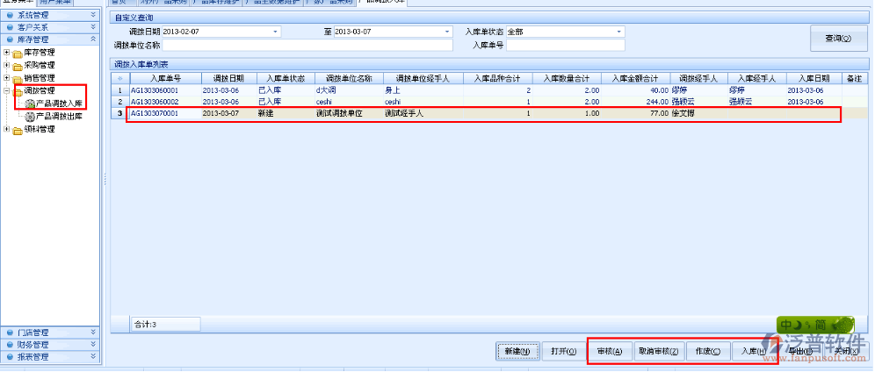Click the 新建 status cell in row 3
The image size is (875, 372).
[286, 113]
